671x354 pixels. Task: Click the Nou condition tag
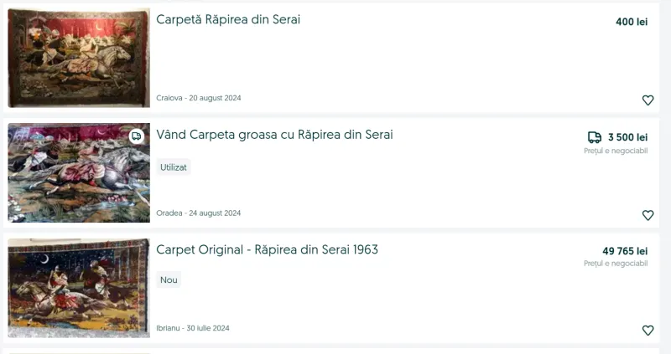pyautogui.click(x=169, y=280)
